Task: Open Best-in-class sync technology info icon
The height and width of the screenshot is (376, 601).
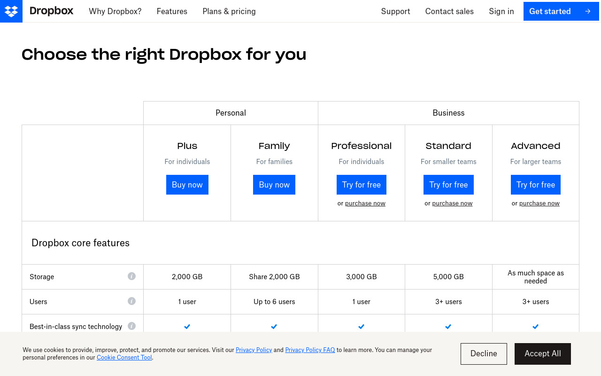Action: coord(131,326)
